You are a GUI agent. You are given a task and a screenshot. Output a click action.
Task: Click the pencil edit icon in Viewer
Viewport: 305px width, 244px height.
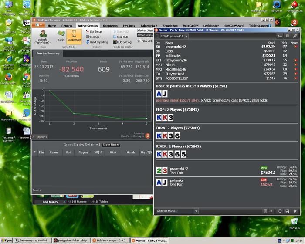coord(295,36)
